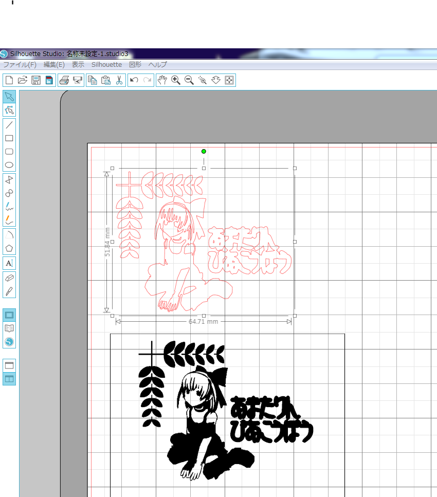Open a file with the Open folder icon
Image resolution: width=437 pixels, height=497 pixels.
[x=23, y=80]
